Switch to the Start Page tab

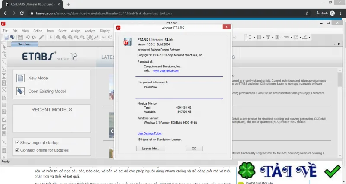tap(25, 44)
